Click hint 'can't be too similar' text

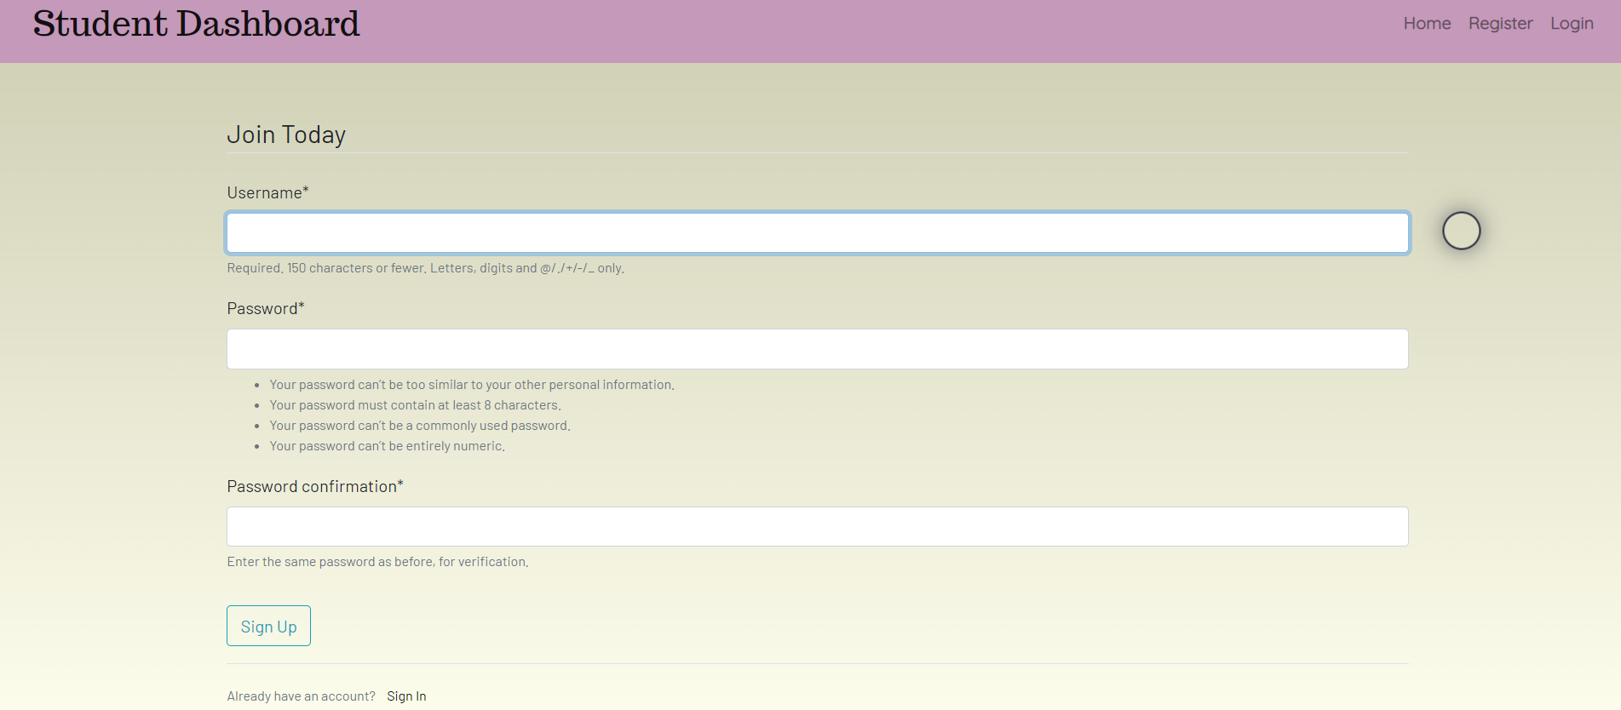[472, 385]
